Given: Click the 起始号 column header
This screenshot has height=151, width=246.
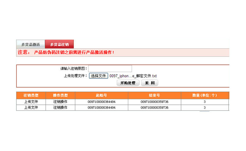Looking at the screenshot, I should [101, 95].
